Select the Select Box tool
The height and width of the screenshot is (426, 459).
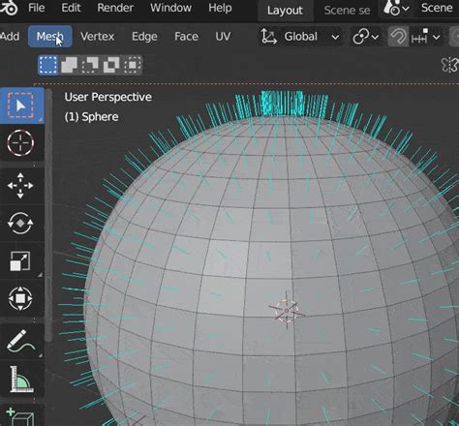click(21, 106)
